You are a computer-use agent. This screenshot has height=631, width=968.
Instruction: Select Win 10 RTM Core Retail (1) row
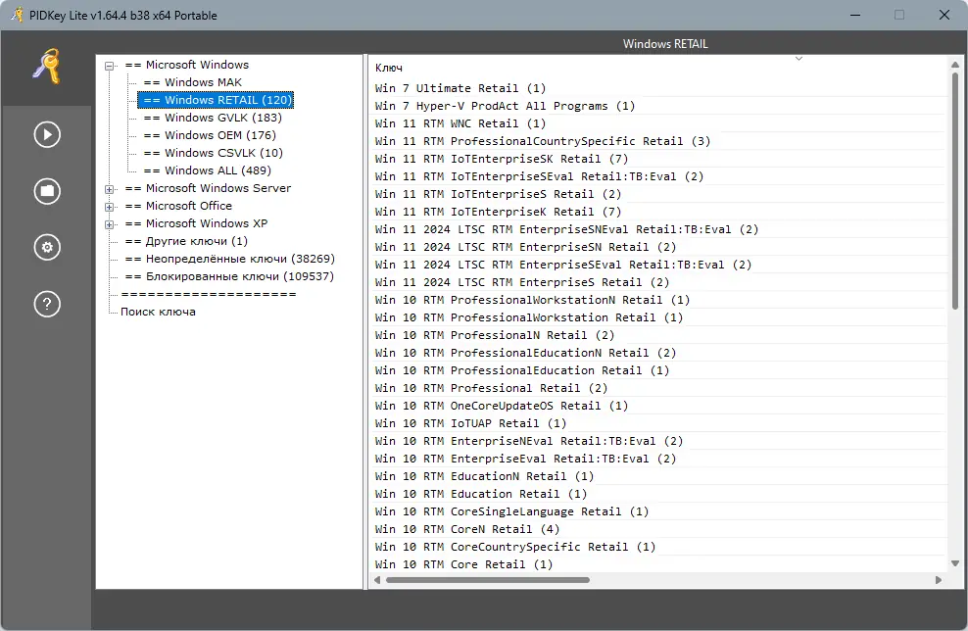[657, 564]
